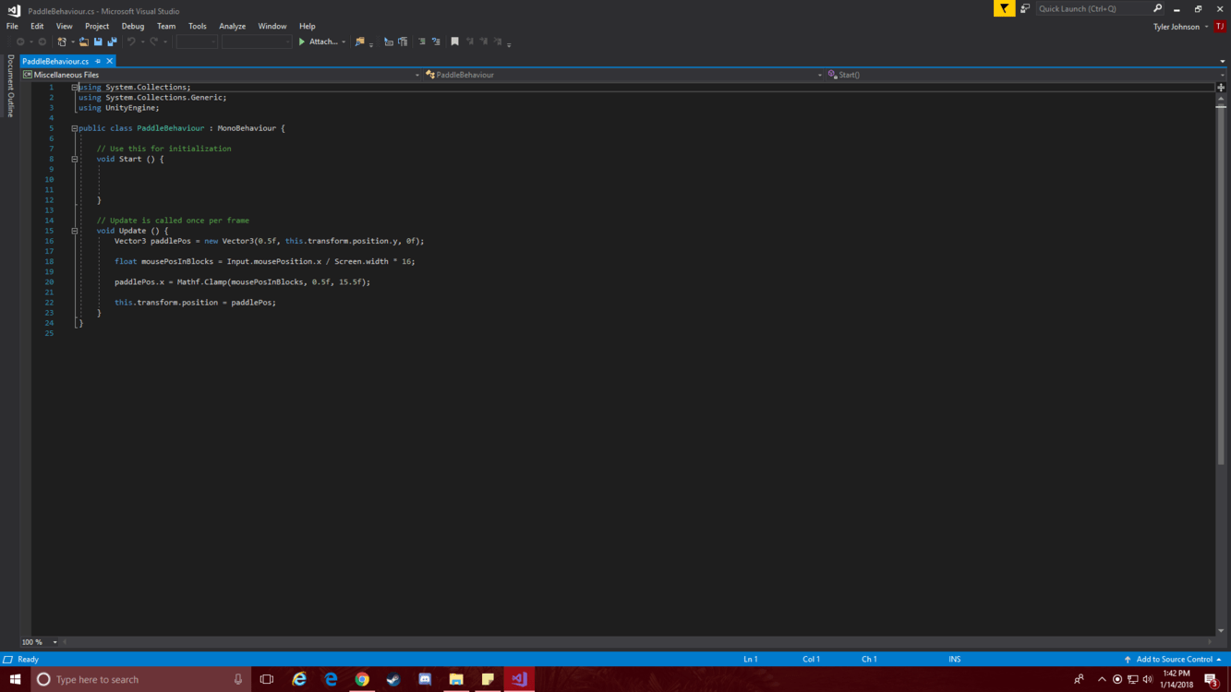Toggle overtype mode via the INS indicator

[x=954, y=659]
